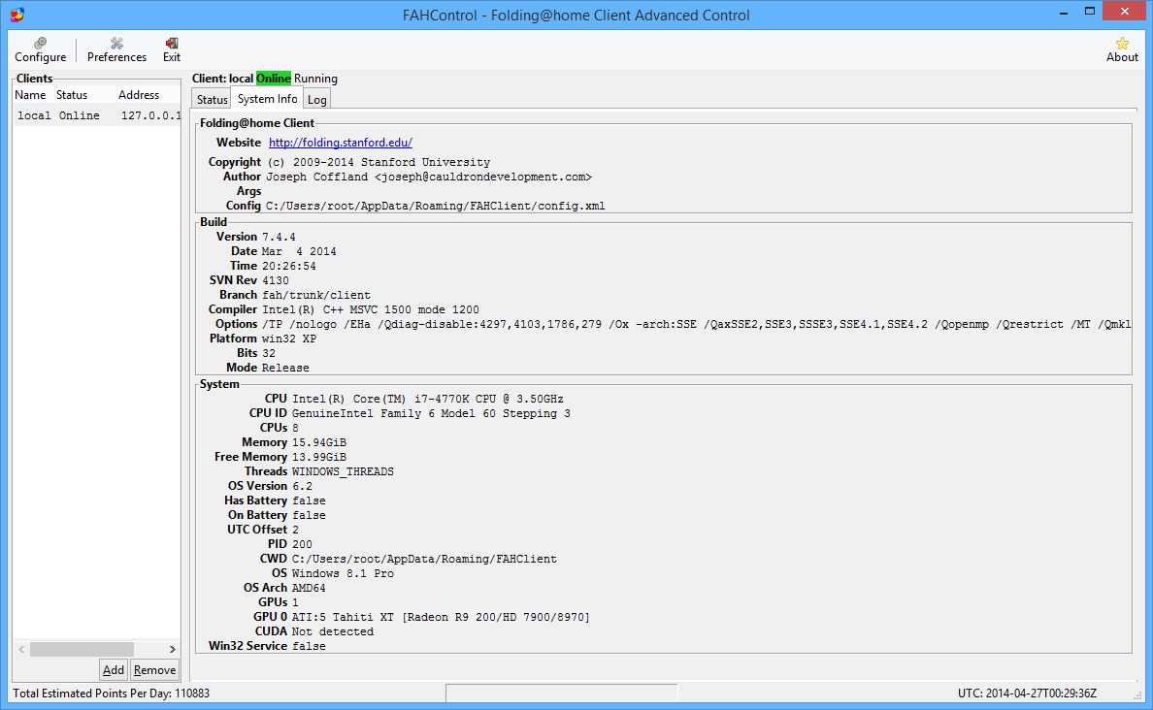Viewport: 1153px width, 710px height.
Task: Click the UTC Offset value 2
Action: point(296,530)
